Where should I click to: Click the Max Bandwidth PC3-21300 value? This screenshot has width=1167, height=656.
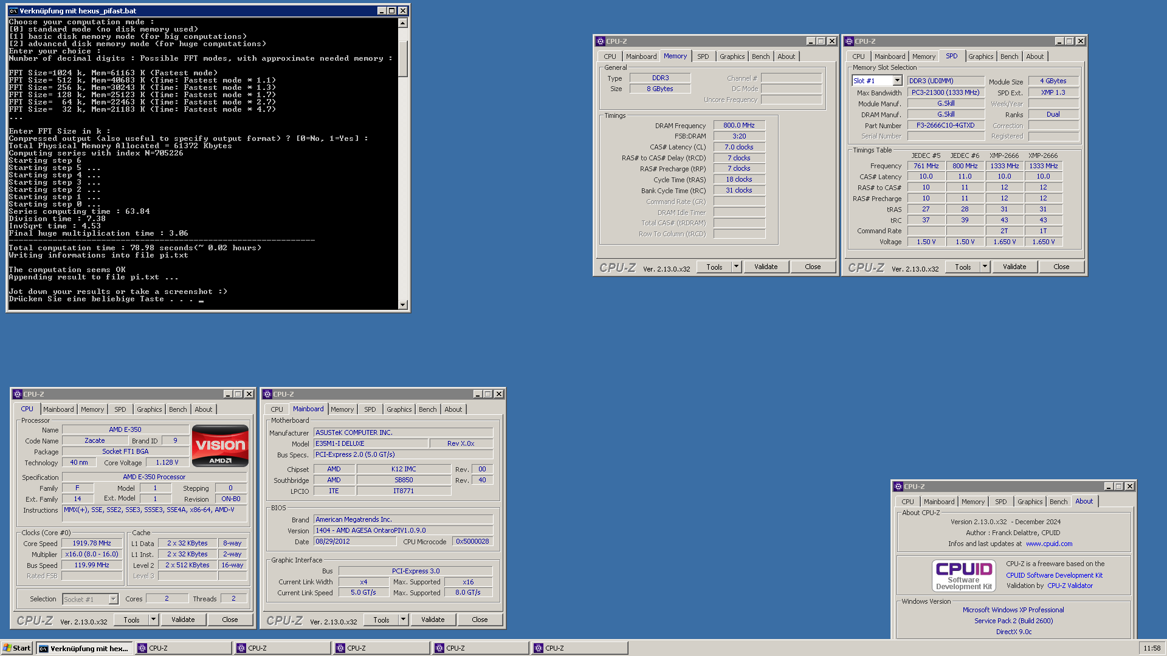point(945,92)
